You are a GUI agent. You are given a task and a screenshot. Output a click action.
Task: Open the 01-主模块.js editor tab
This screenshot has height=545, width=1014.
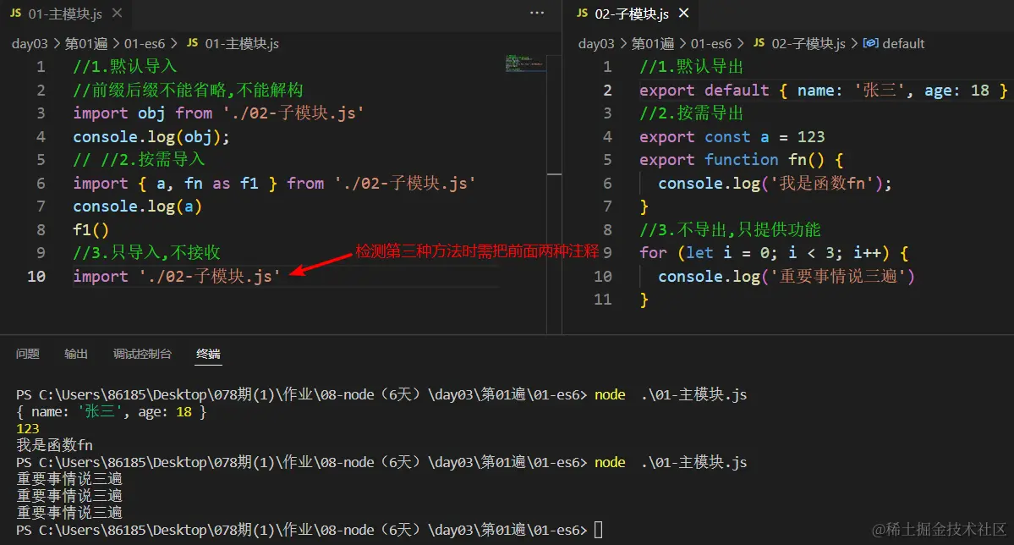(x=65, y=14)
